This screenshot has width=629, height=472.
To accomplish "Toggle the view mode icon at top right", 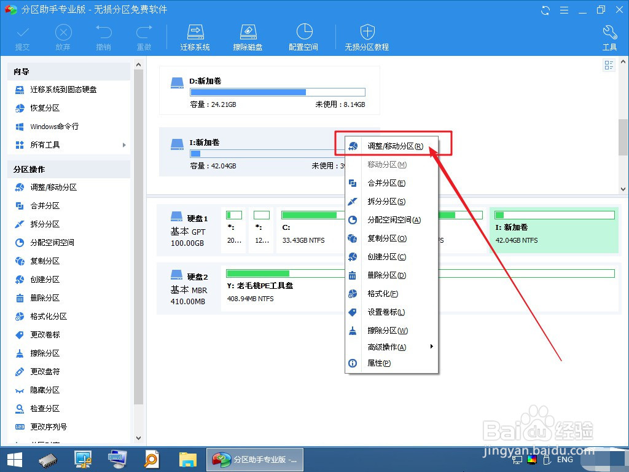I will coord(609,65).
